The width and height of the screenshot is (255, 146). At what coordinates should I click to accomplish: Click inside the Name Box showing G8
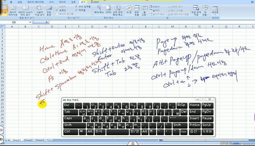click(x=15, y=22)
